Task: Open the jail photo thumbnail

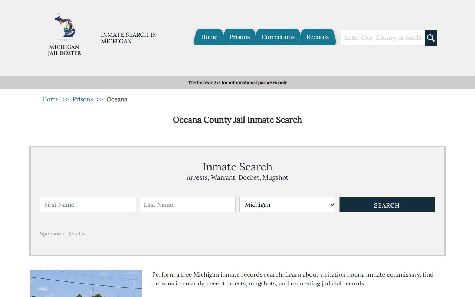Action: pos(86,283)
